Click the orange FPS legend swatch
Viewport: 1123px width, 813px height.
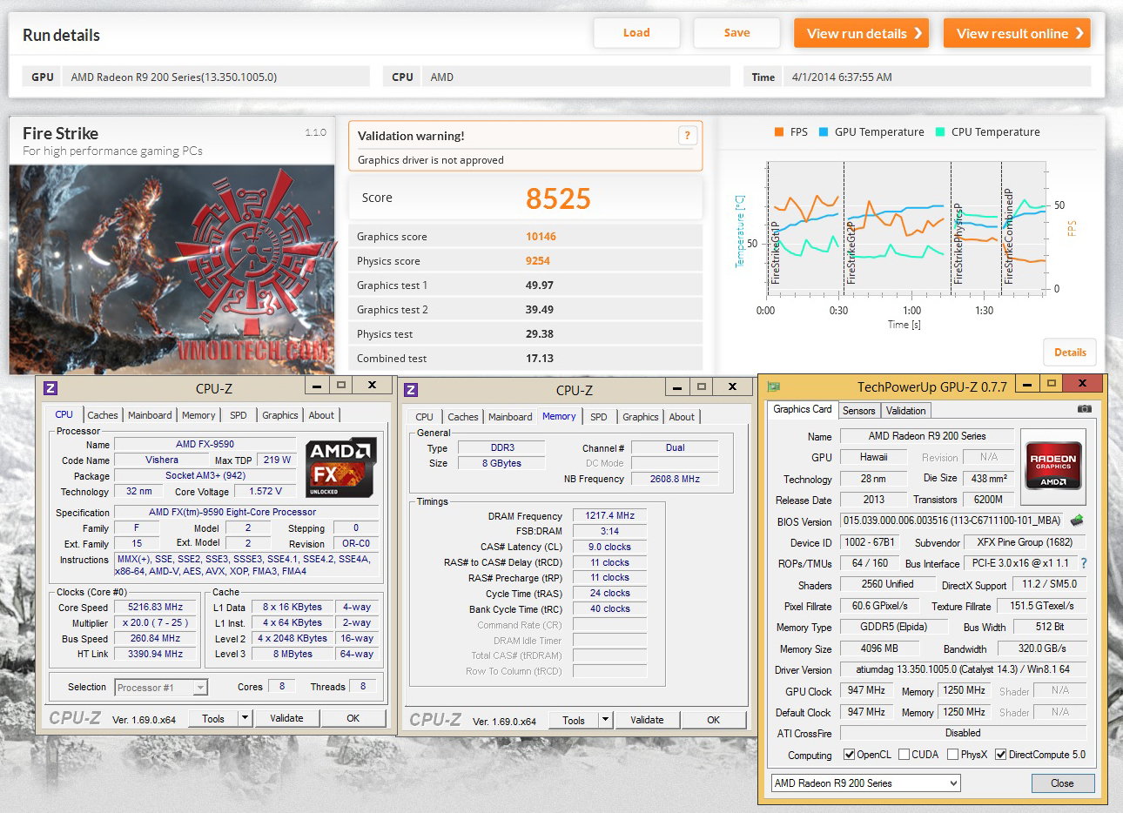779,132
